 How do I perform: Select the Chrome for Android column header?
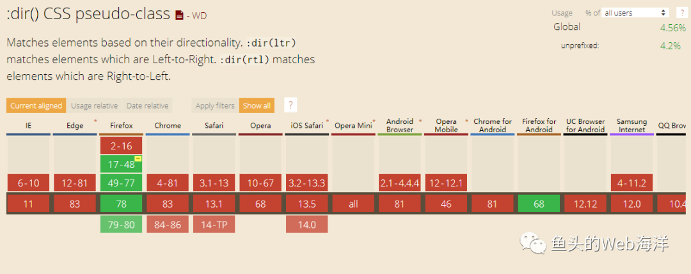[493, 126]
